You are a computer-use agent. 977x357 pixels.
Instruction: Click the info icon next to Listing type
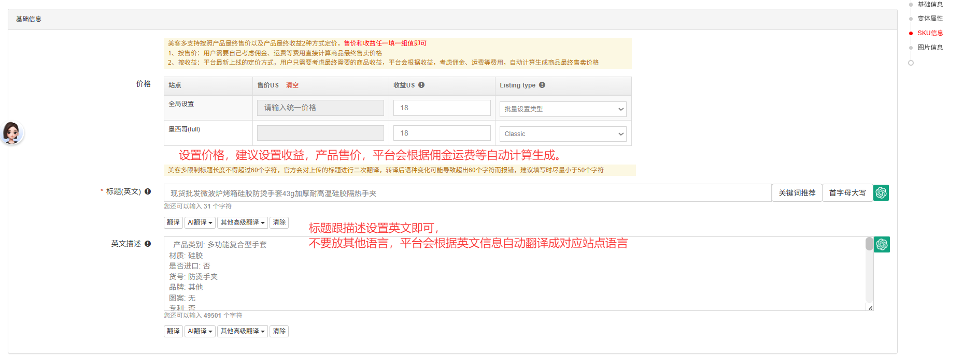pyautogui.click(x=542, y=85)
